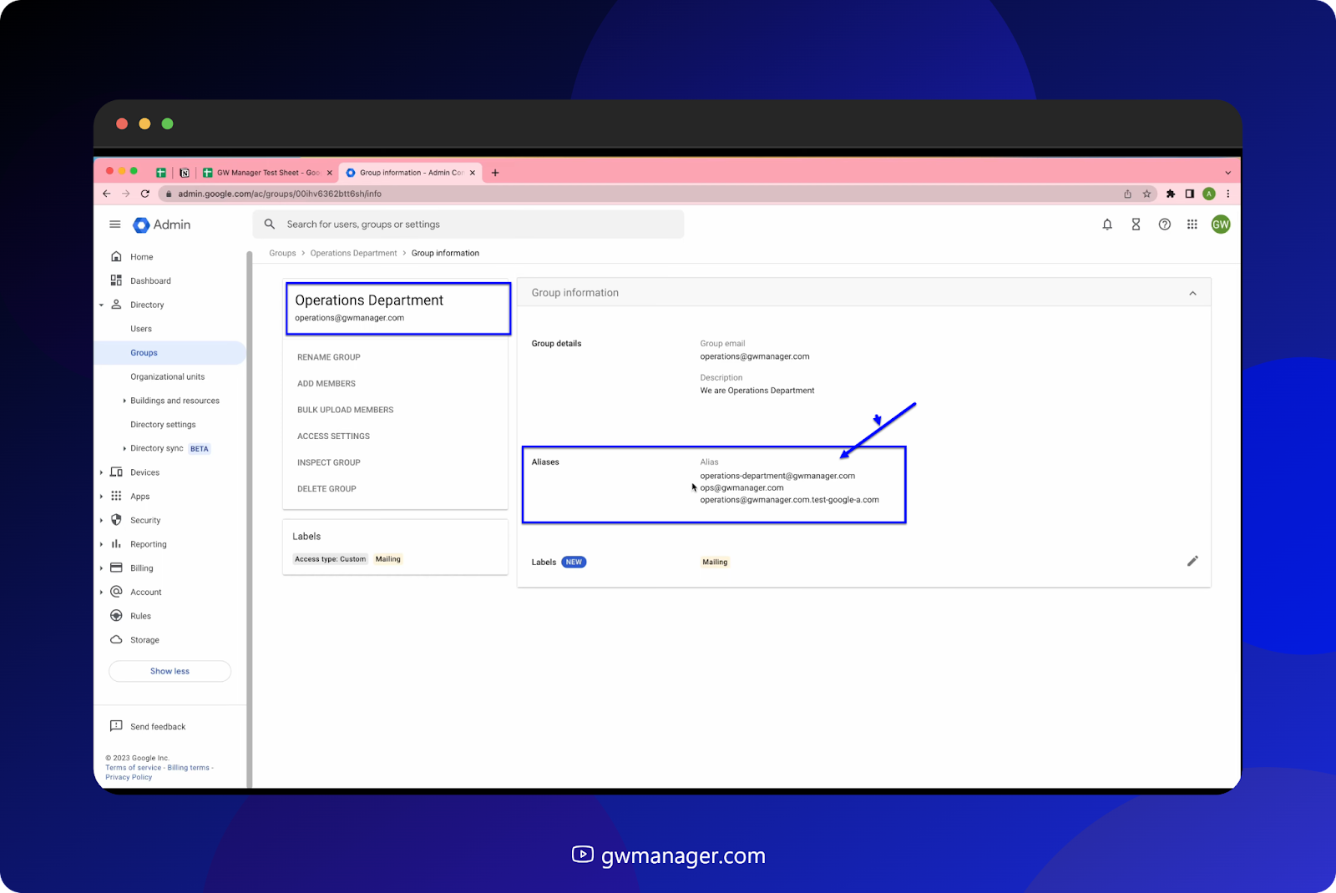This screenshot has height=893, width=1336.
Task: Open the browser side panel icon
Action: (1190, 194)
